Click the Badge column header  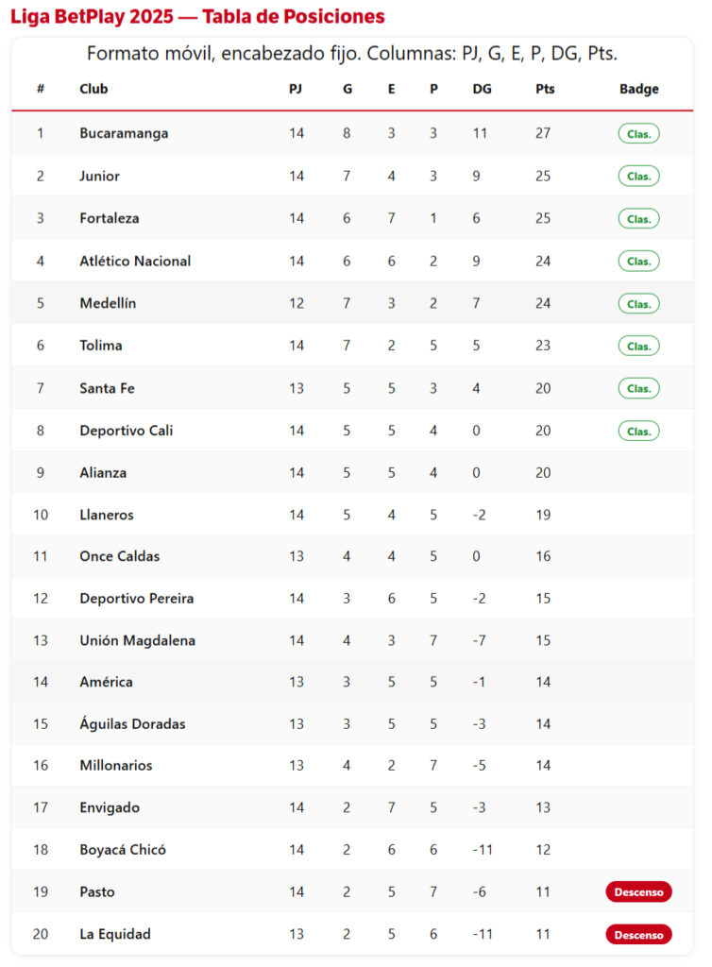[638, 90]
